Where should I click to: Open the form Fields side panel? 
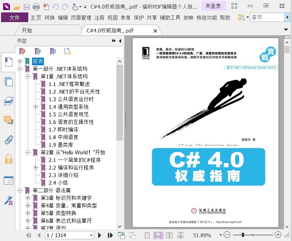pyautogui.click(x=9, y=180)
